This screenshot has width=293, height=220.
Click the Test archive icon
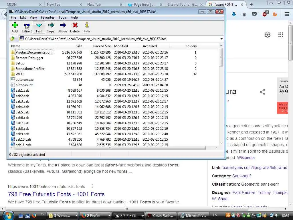point(39,25)
